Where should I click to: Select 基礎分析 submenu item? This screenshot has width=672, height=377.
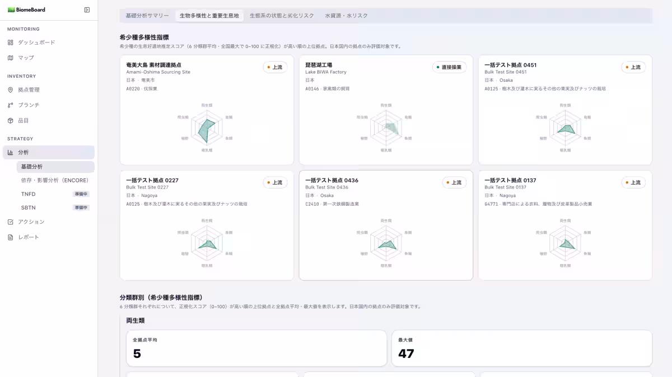(55, 167)
